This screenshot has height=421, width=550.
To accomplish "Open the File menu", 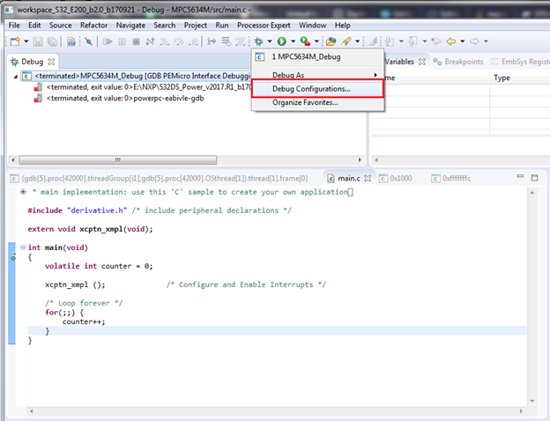I will coord(14,26).
